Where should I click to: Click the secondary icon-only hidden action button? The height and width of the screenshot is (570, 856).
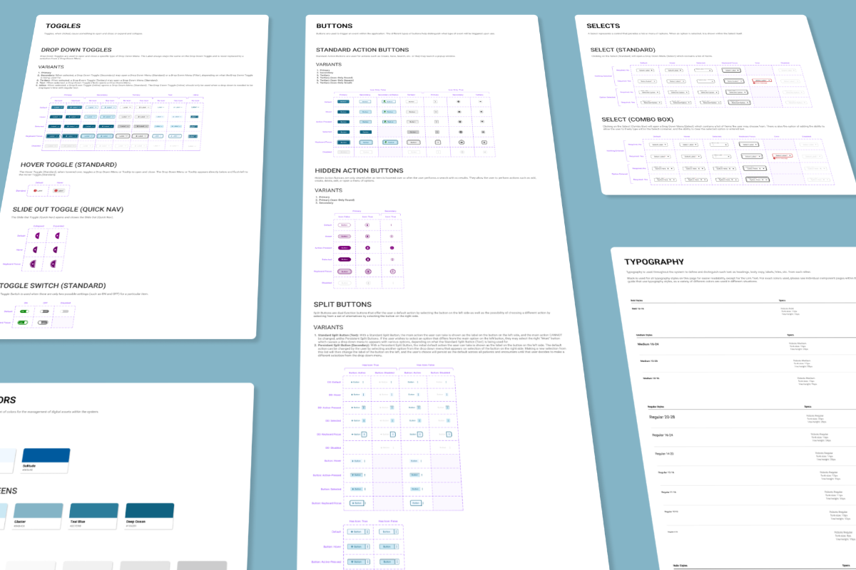point(392,225)
